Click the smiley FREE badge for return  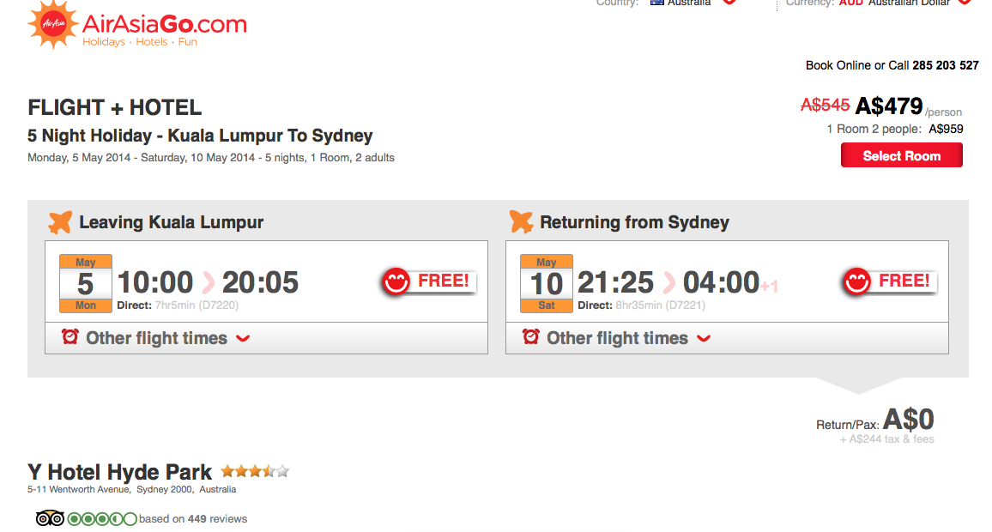coord(889,281)
